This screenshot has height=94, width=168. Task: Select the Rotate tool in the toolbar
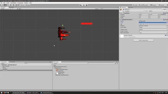(8, 5)
